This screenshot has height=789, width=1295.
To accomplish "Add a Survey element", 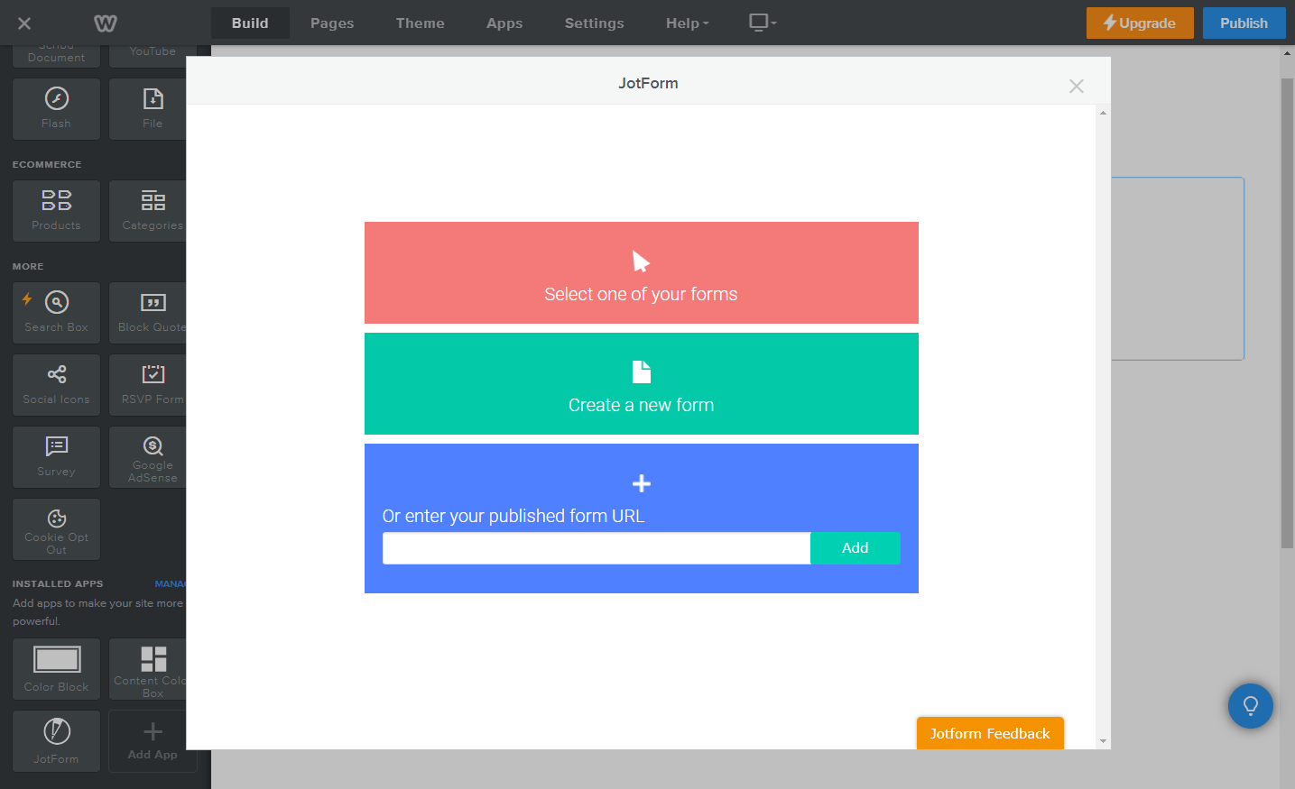I will click(55, 456).
